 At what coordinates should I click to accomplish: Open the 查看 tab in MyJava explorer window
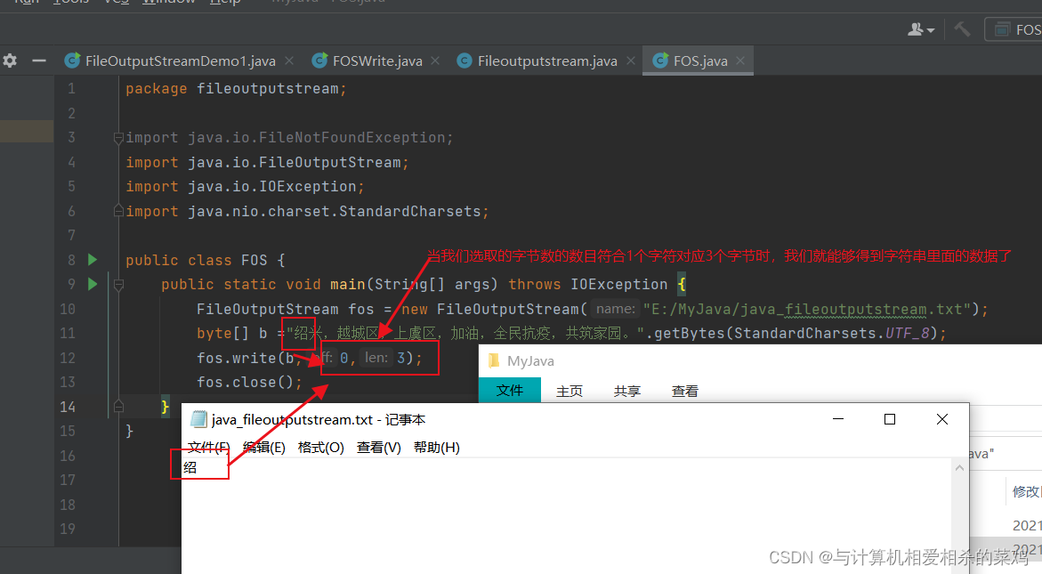[685, 392]
